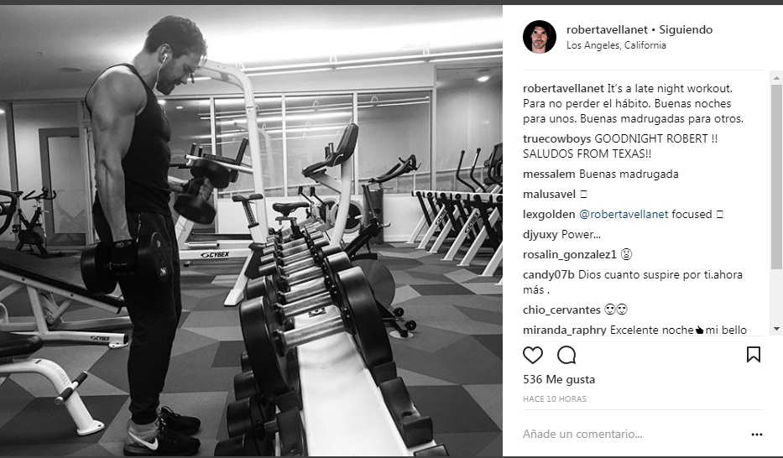
Task: Open the Los Angeles, California location
Action: point(616,45)
